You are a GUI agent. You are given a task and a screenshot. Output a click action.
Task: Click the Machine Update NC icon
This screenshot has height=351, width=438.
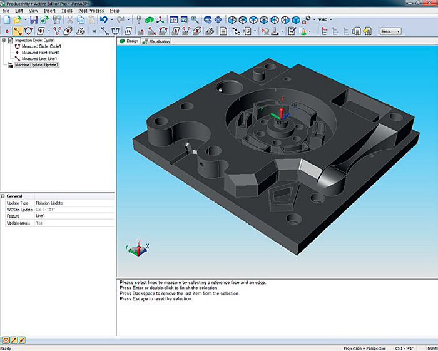[x=237, y=31]
